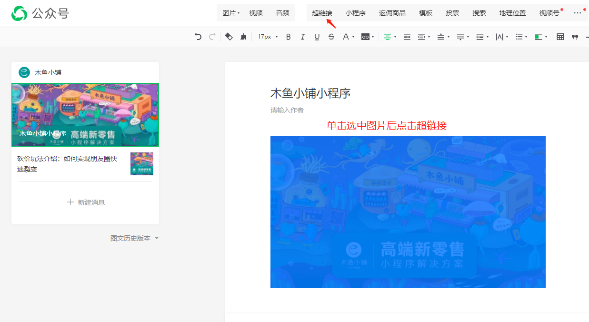Click 视频 to insert video

coord(256,13)
